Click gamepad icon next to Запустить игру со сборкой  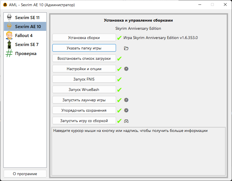click(x=126, y=121)
